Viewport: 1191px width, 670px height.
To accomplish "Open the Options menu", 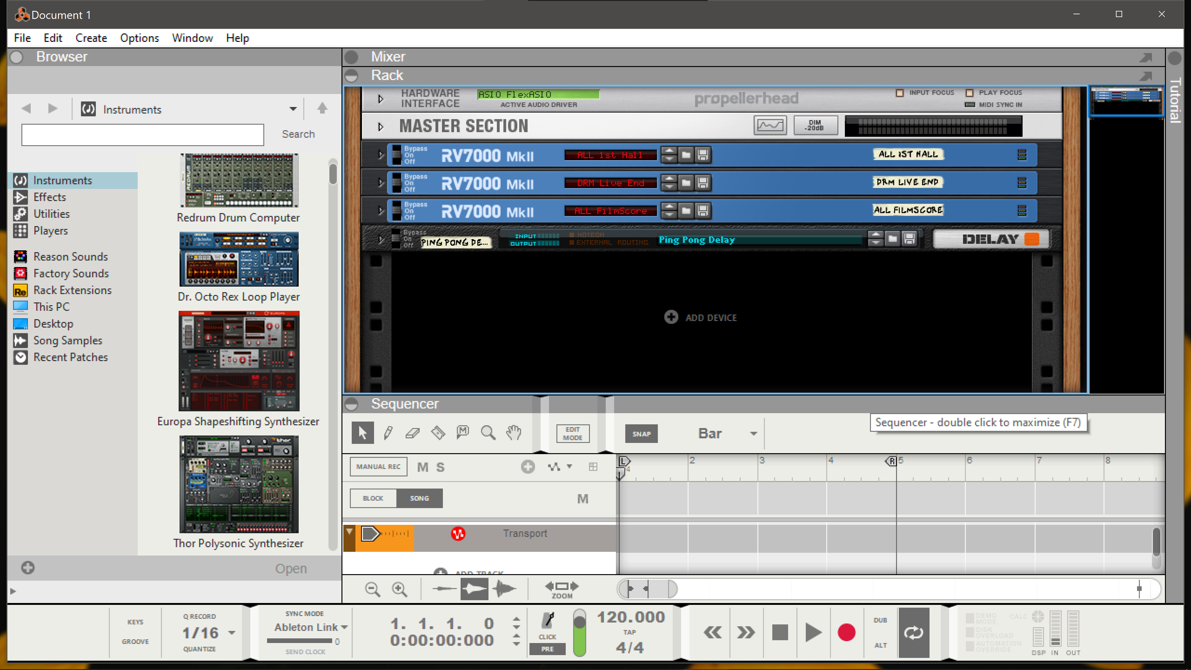I will pyautogui.click(x=139, y=38).
